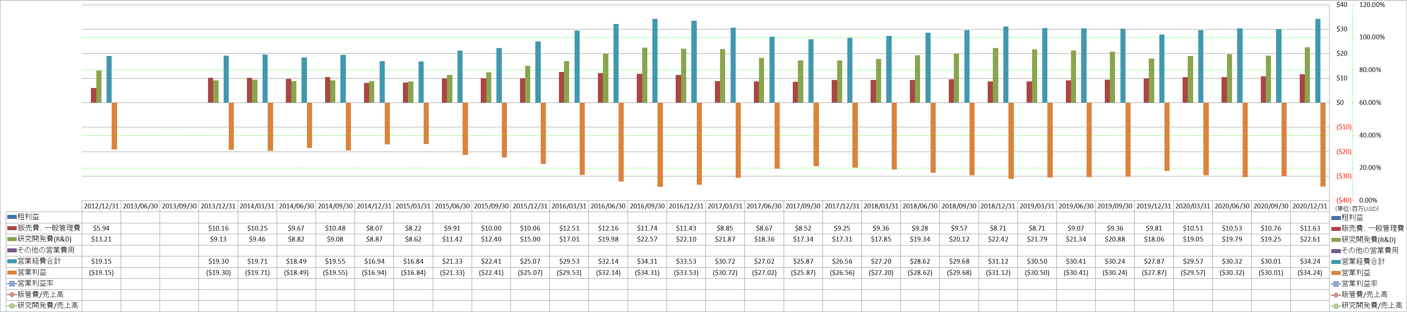The height and width of the screenshot is (312, 1407).
Task: Click the 2013/09/30 column header
Action: click(179, 207)
